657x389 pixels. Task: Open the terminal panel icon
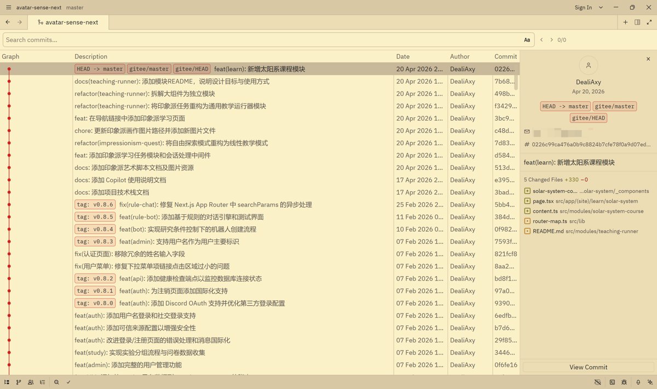point(612,382)
